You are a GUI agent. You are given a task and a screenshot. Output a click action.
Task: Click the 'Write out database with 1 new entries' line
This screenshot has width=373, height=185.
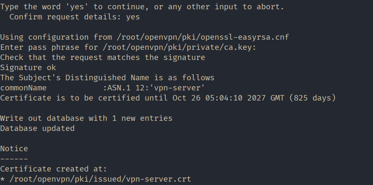tap(86, 118)
